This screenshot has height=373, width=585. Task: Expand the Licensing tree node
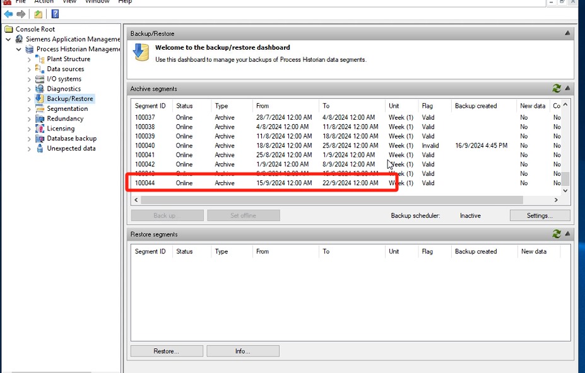(x=29, y=129)
